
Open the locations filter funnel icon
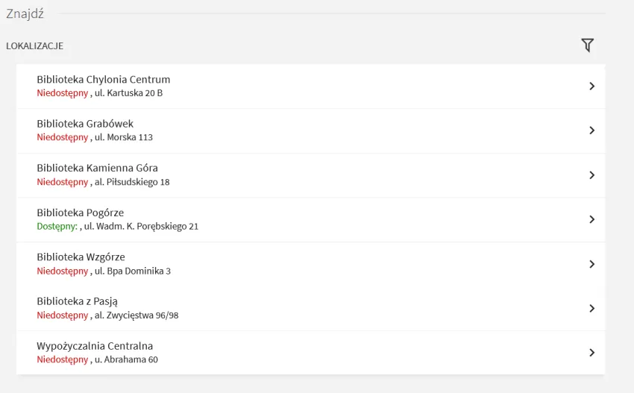tap(587, 45)
